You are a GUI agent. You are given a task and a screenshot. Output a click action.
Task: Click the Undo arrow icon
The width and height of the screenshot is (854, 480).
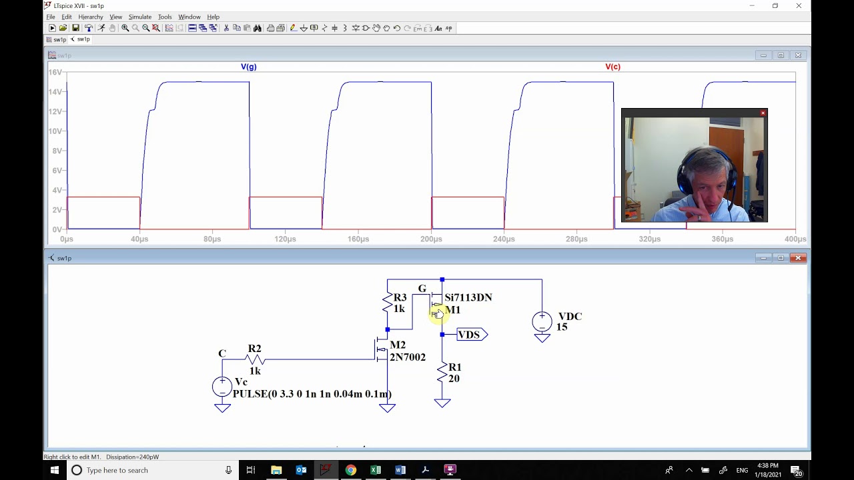point(396,28)
